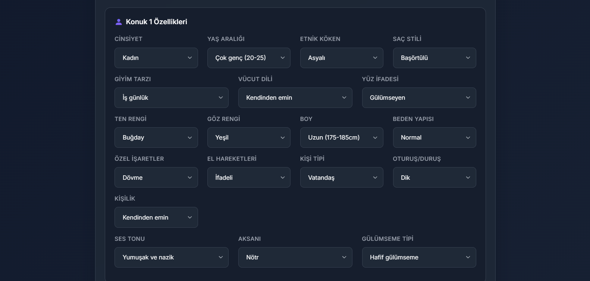
Task: Click the YAŞ ARALIĞI field label
Action: tap(226, 39)
